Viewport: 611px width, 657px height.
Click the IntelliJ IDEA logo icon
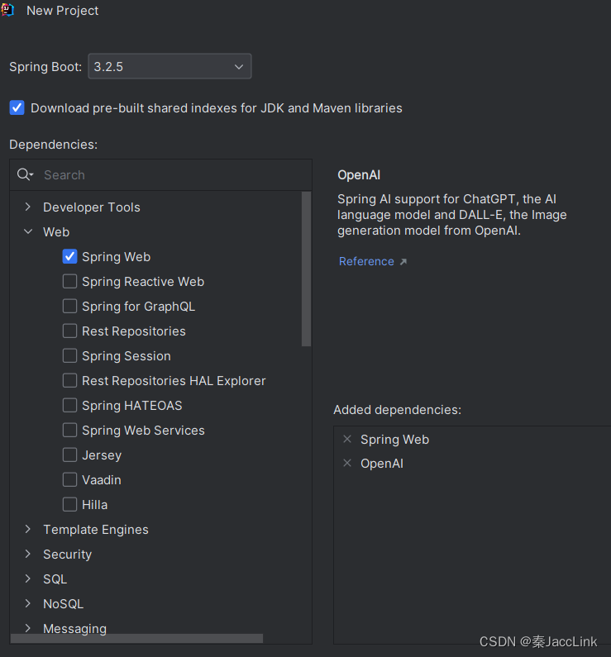click(x=7, y=10)
